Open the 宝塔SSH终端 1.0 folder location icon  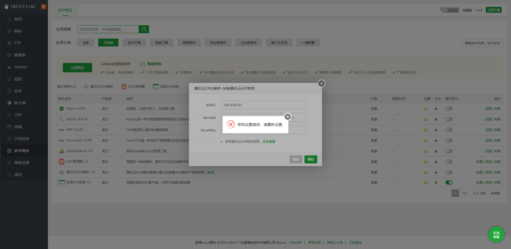click(x=426, y=183)
